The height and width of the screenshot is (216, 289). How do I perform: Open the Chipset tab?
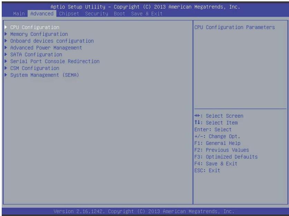[x=69, y=13]
